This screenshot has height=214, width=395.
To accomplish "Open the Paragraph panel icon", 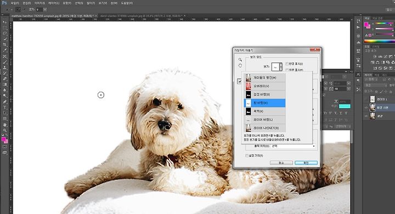I will point(358,81).
